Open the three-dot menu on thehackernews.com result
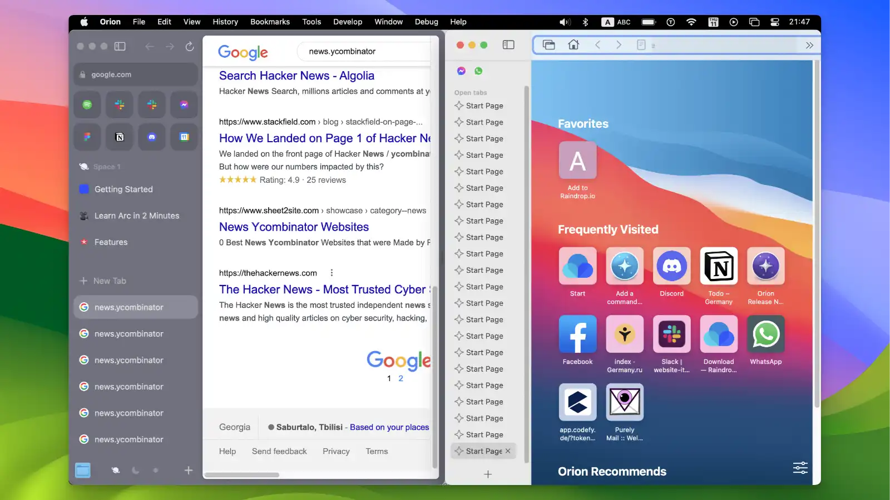This screenshot has height=500, width=890. pos(332,273)
